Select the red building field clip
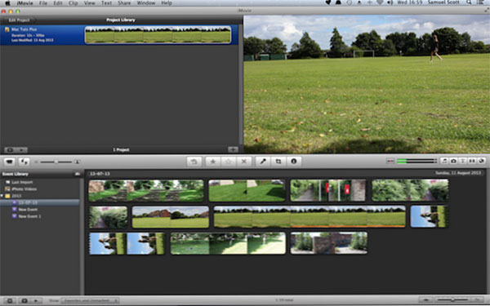 coord(171,217)
